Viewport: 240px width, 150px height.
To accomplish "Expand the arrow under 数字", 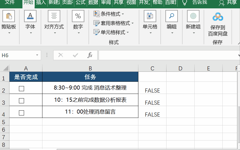I will 79,33.
